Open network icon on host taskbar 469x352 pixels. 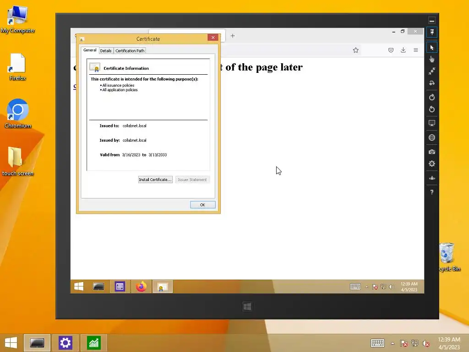coord(415,343)
